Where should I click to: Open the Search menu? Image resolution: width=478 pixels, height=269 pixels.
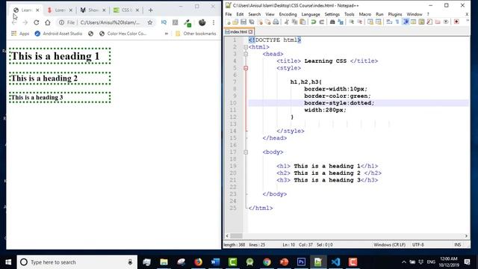254,14
